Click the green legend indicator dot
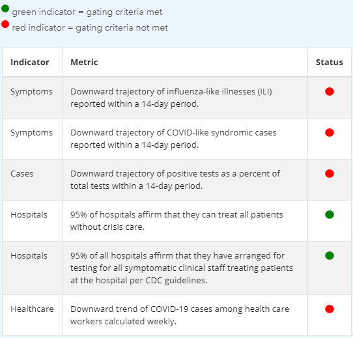This screenshot has width=353, height=338. coord(5,8)
